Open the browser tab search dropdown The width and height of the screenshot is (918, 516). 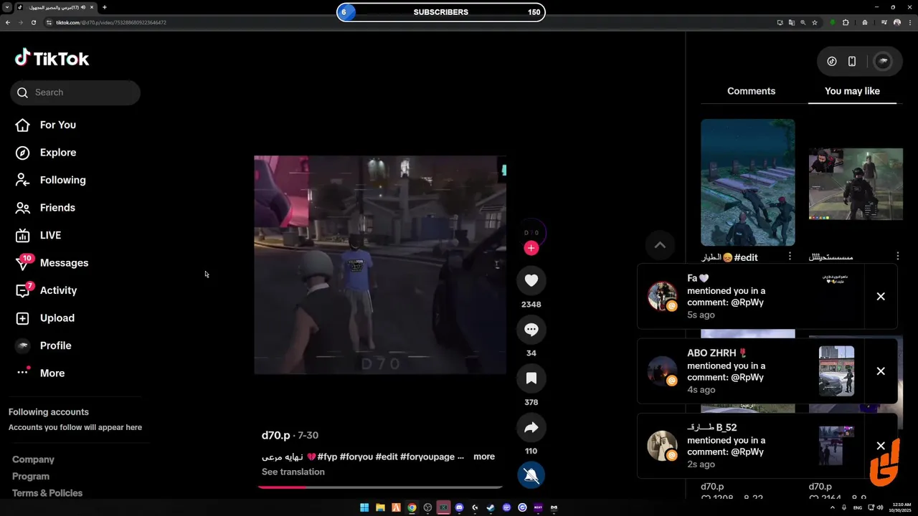pos(7,7)
